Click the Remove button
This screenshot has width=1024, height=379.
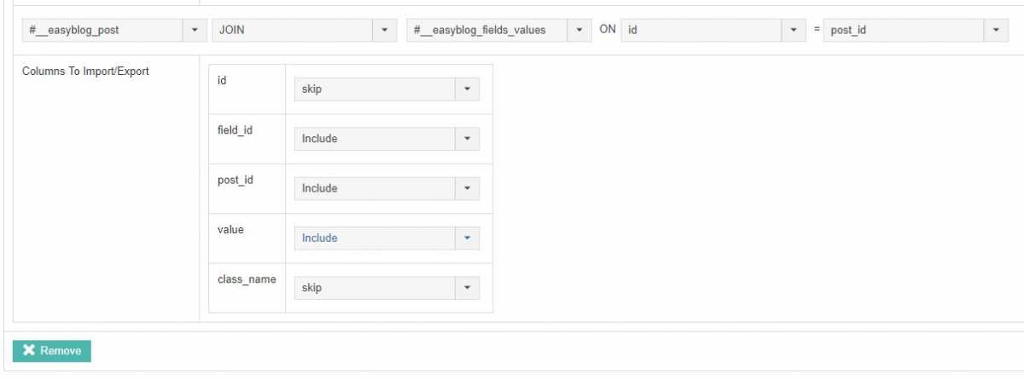[52, 351]
